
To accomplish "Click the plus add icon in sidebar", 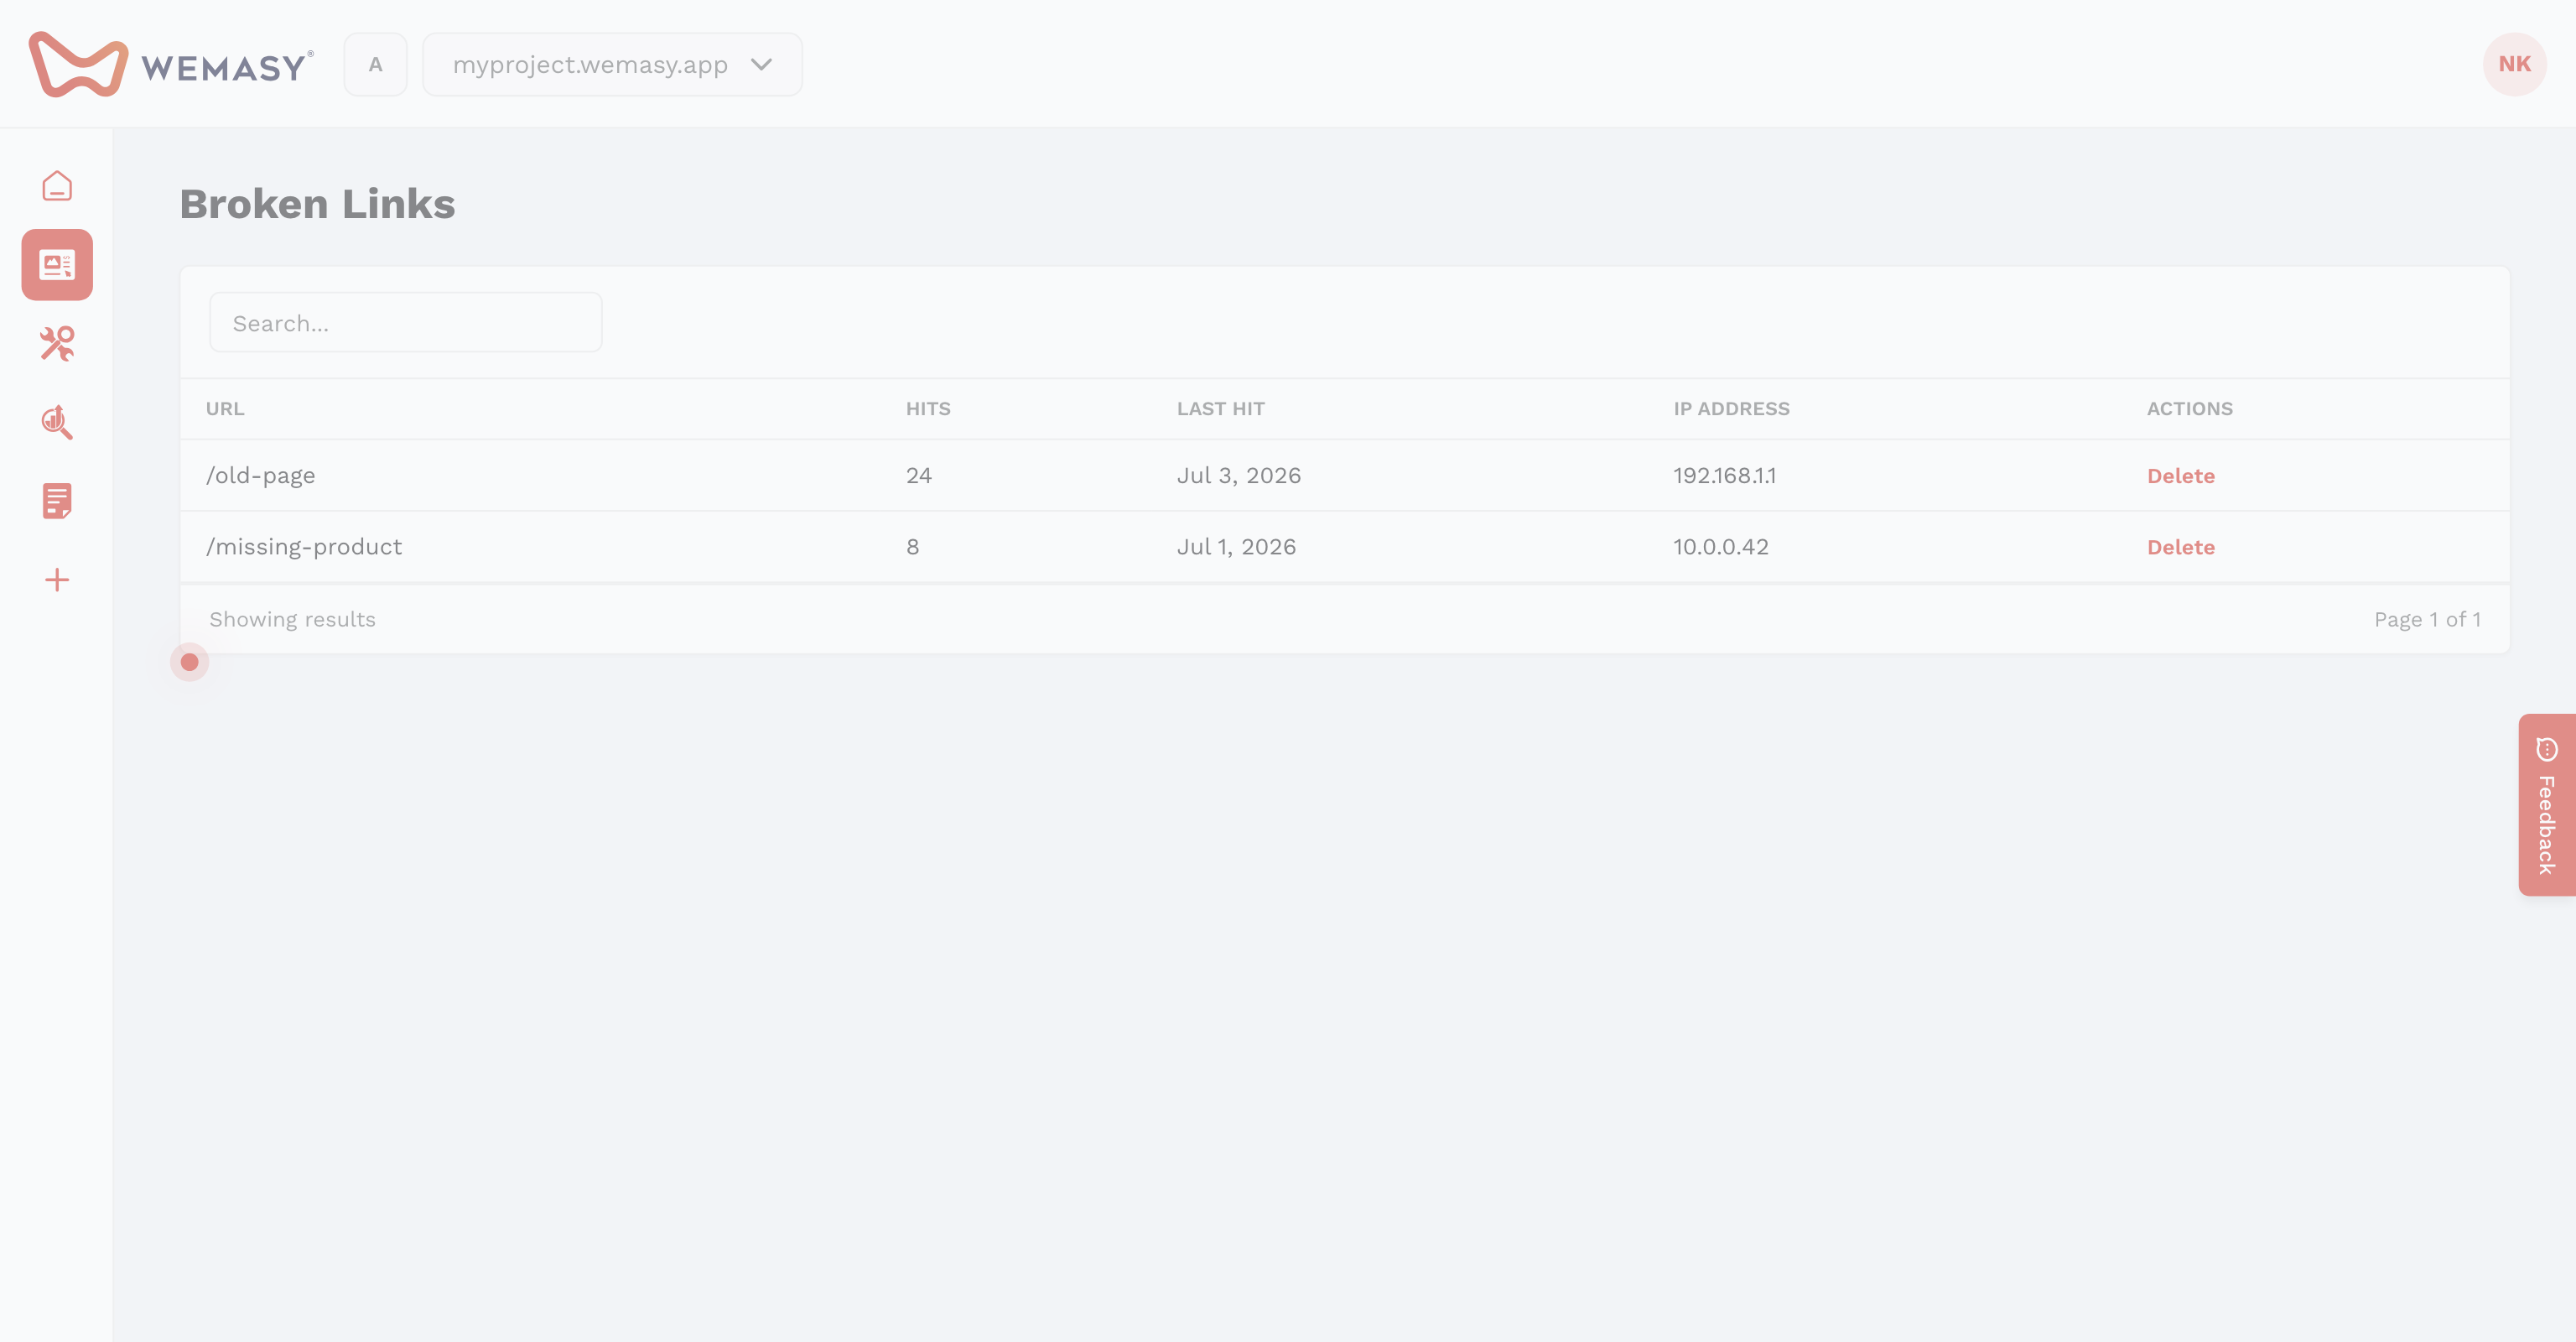I will tap(57, 580).
